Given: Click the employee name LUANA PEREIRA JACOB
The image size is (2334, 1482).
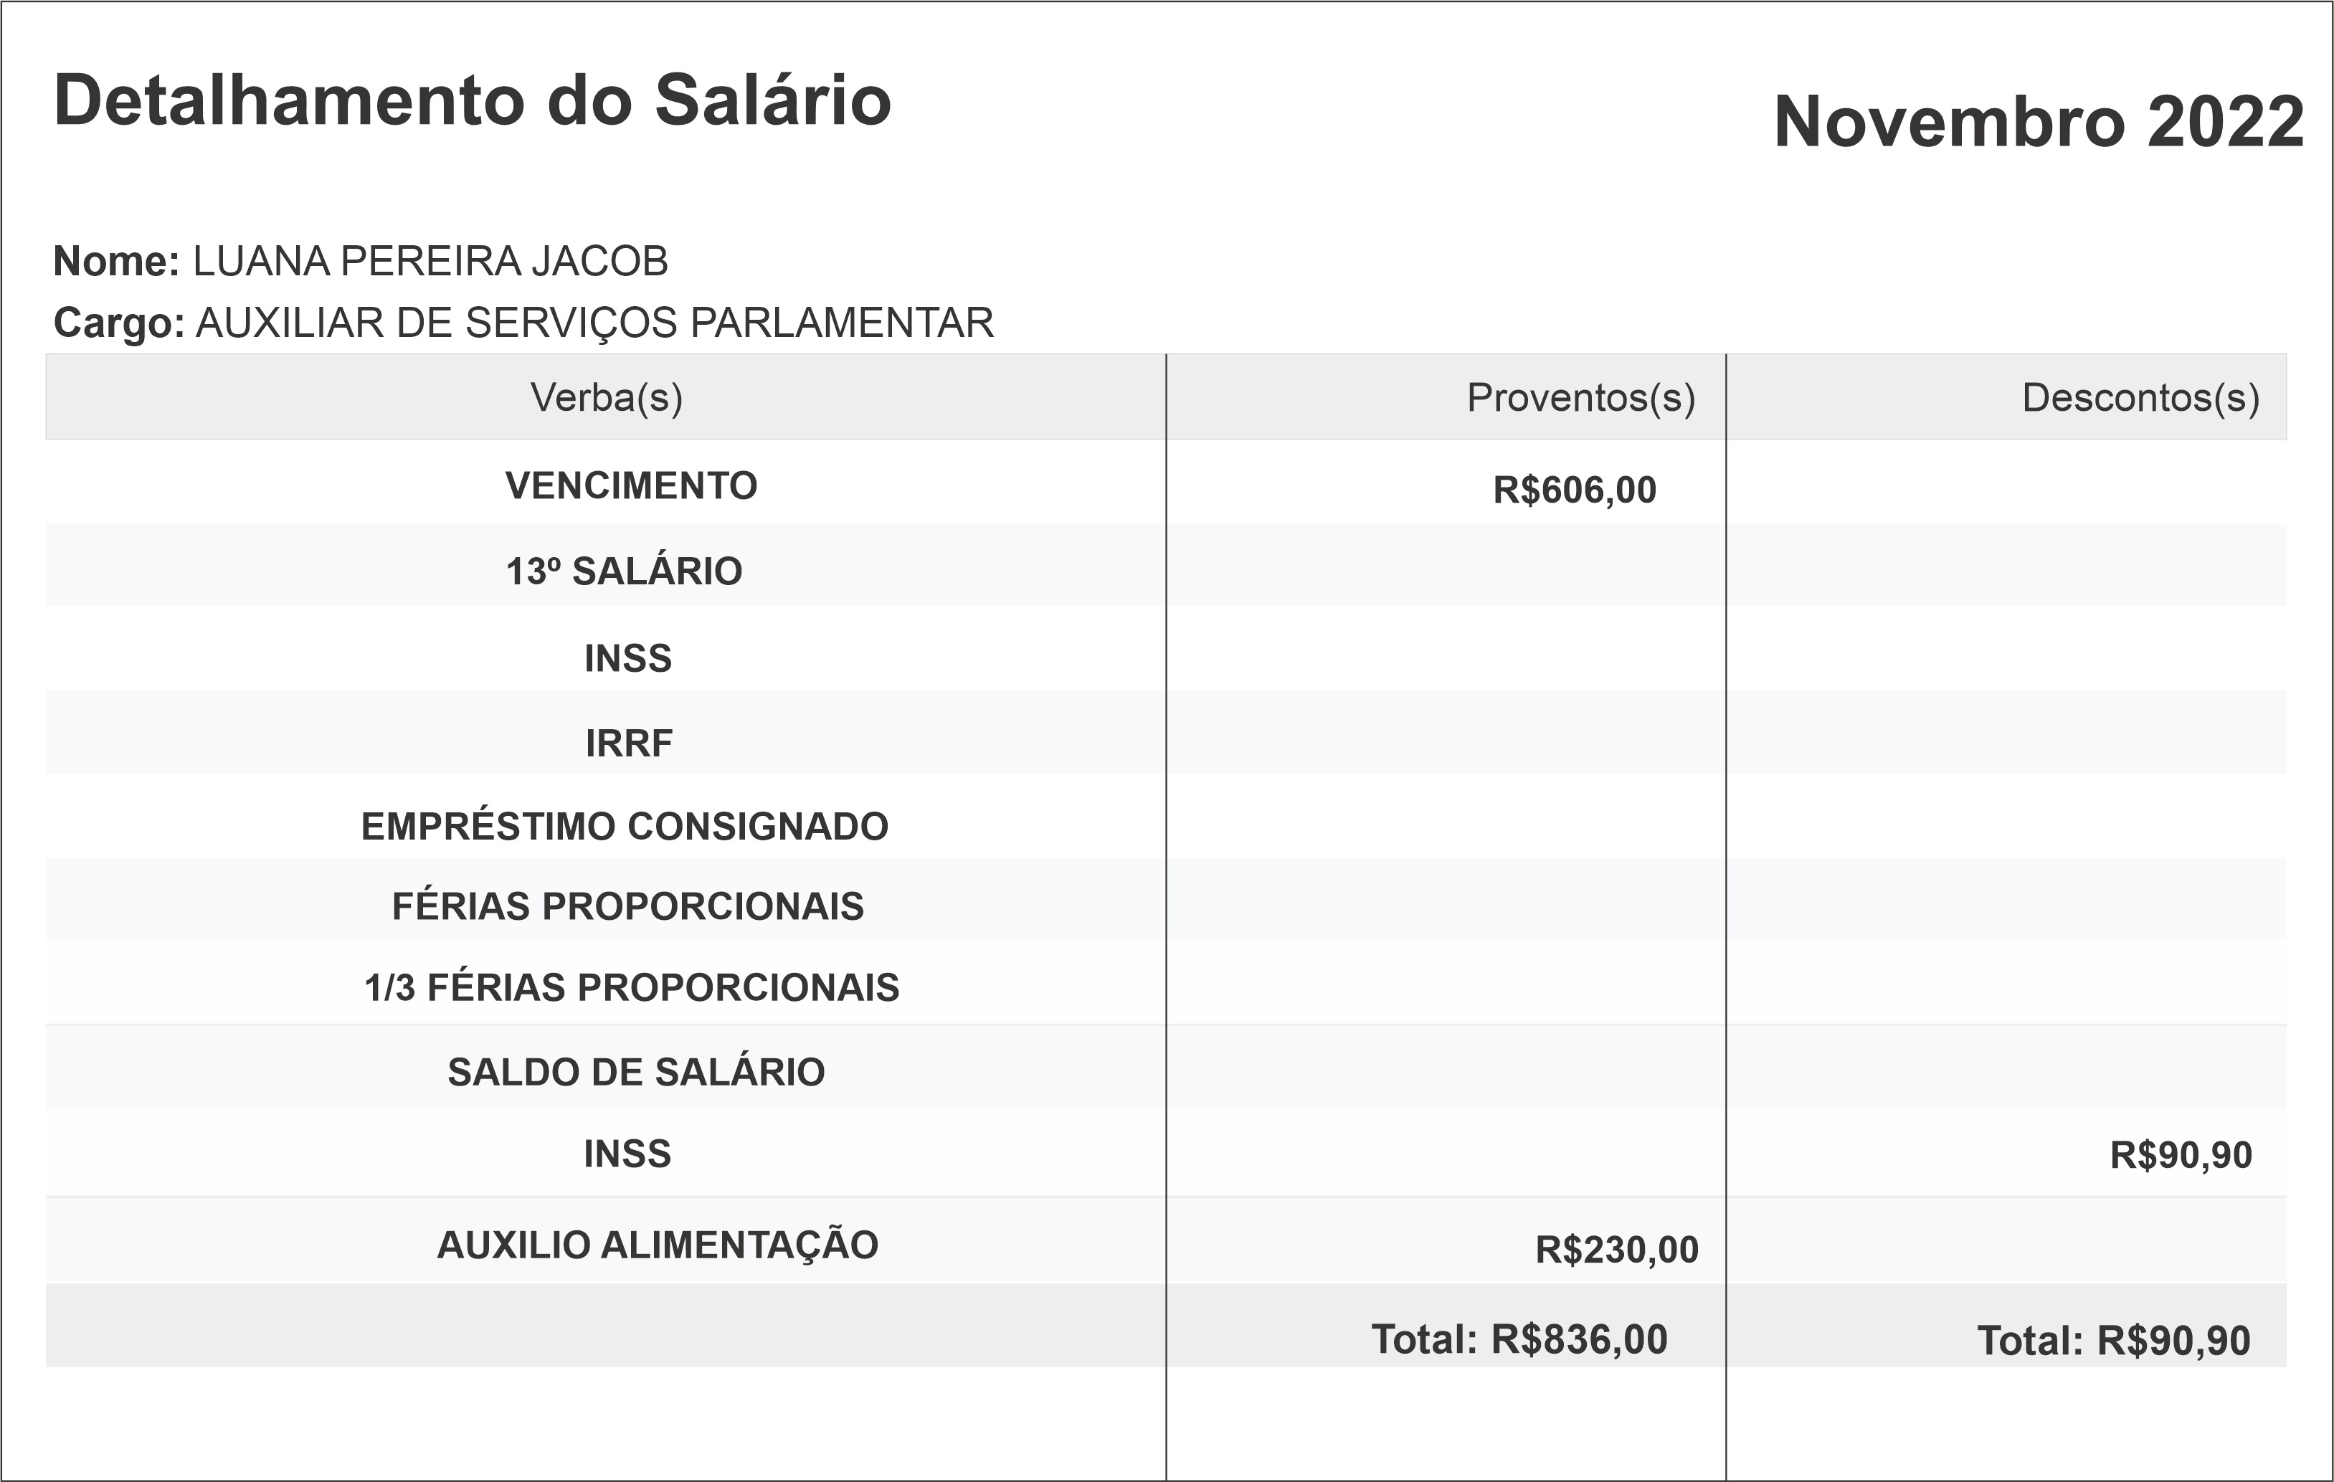Looking at the screenshot, I should coord(430,262).
